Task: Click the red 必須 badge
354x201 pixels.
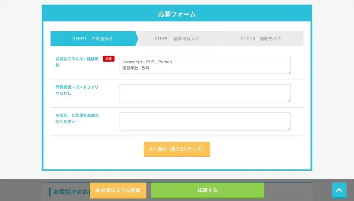Action: coord(109,59)
